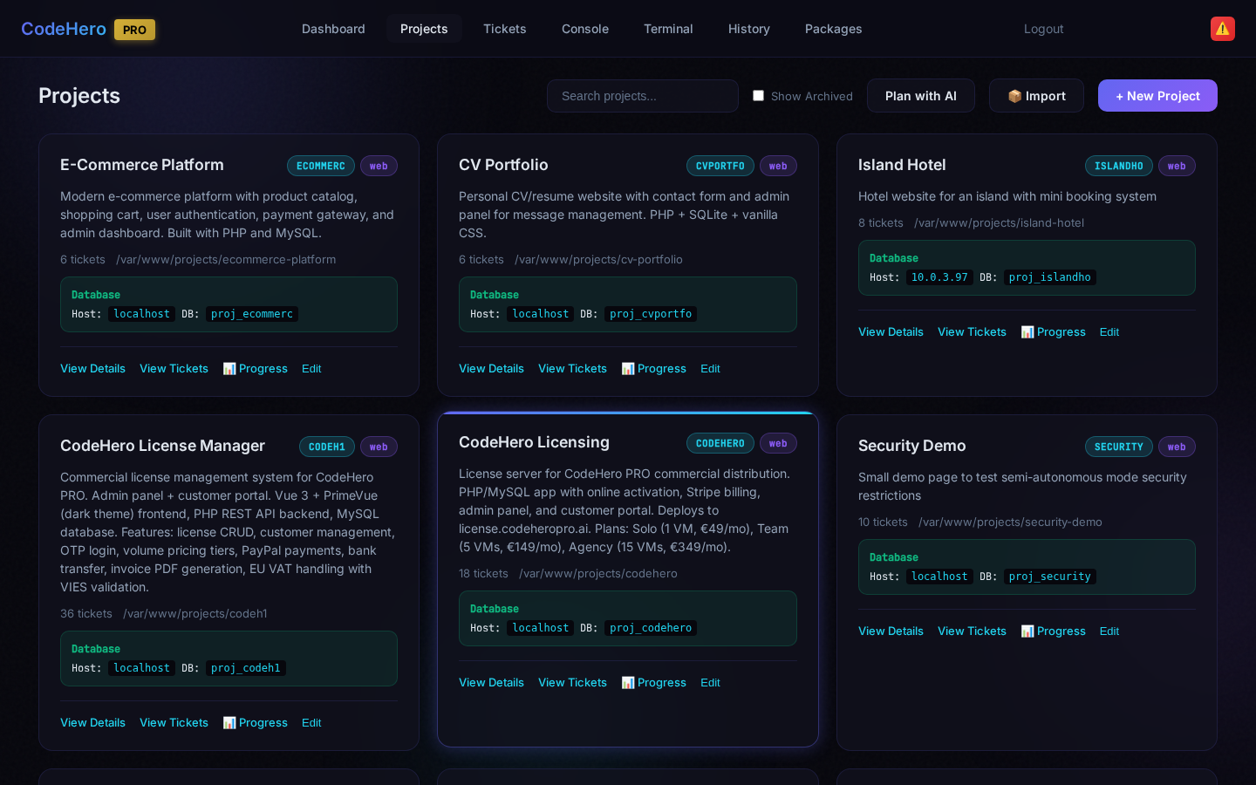Create a new project
Image resolution: width=1256 pixels, height=785 pixels.
(1157, 96)
